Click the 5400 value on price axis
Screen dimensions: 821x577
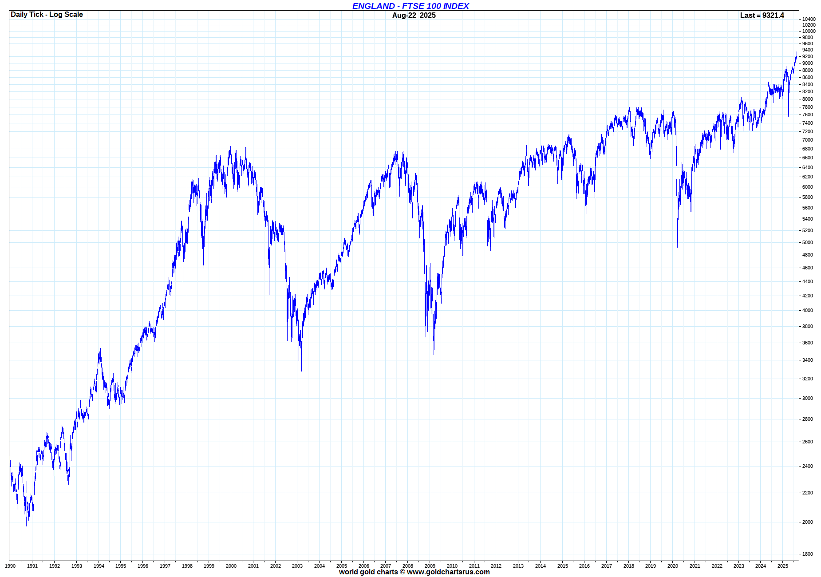click(808, 219)
